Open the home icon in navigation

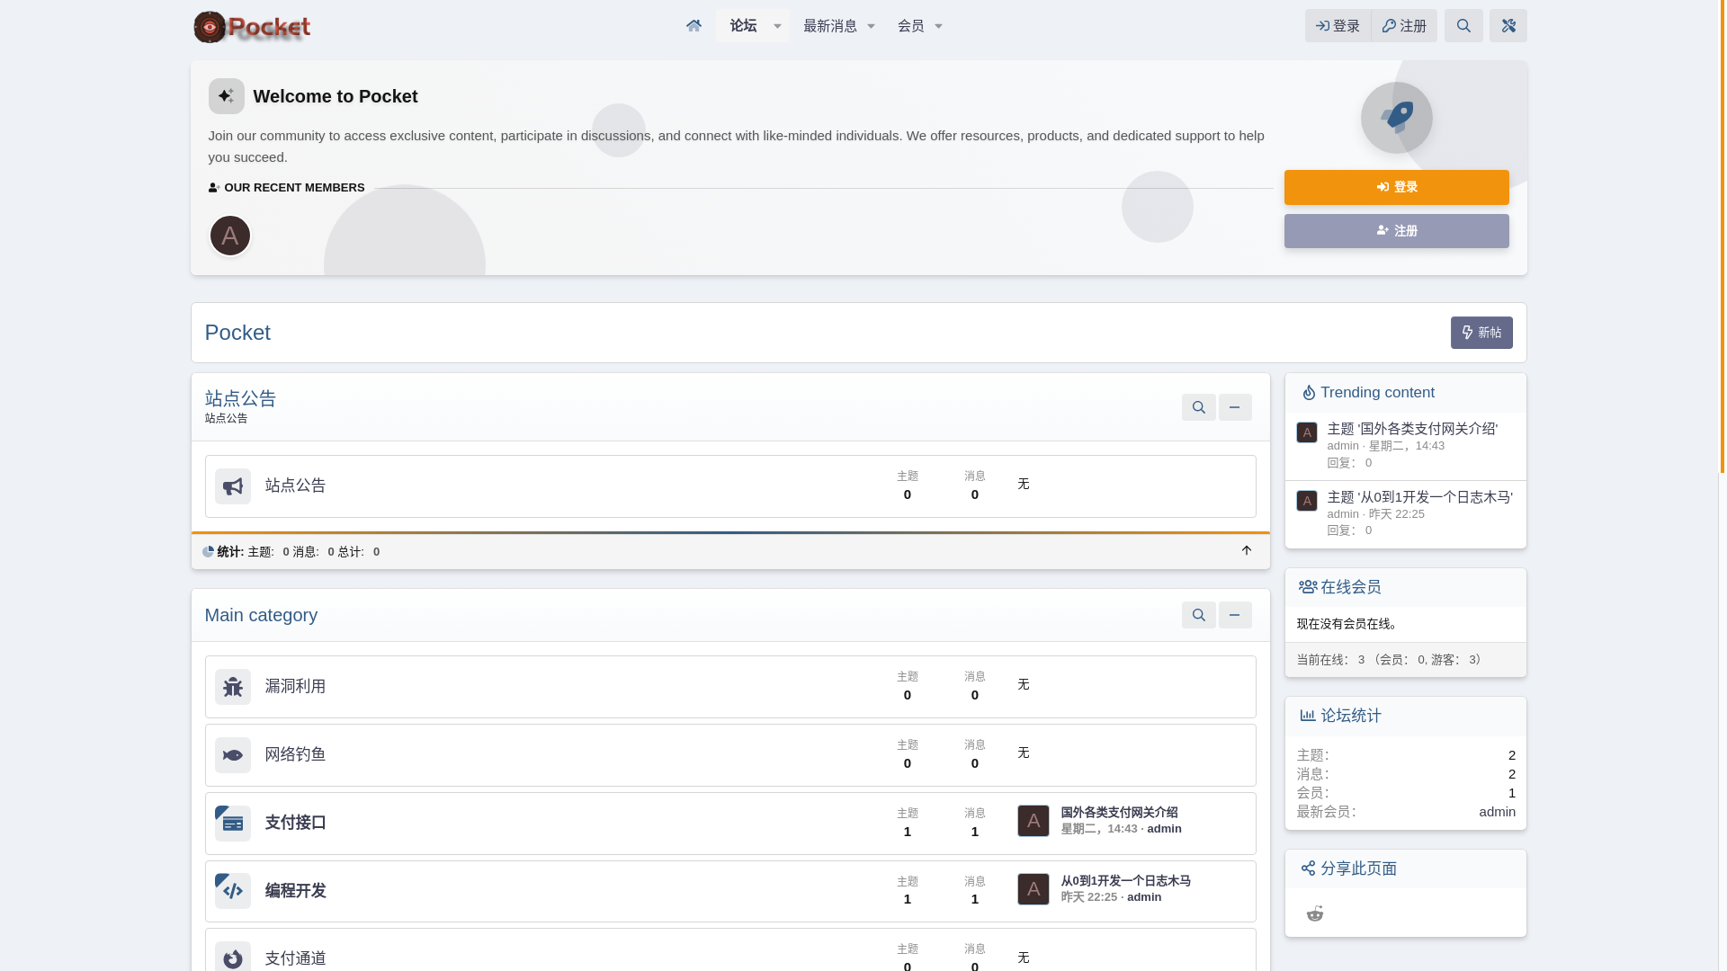(693, 26)
